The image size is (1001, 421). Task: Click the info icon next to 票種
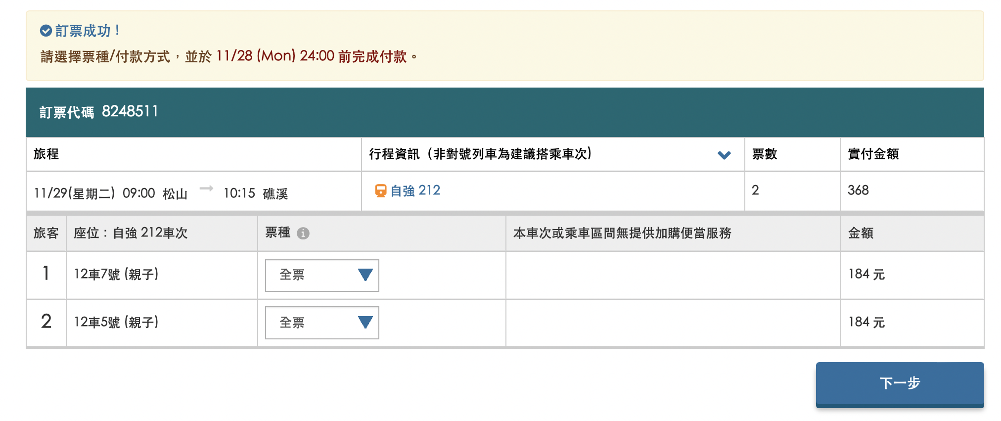tap(303, 234)
